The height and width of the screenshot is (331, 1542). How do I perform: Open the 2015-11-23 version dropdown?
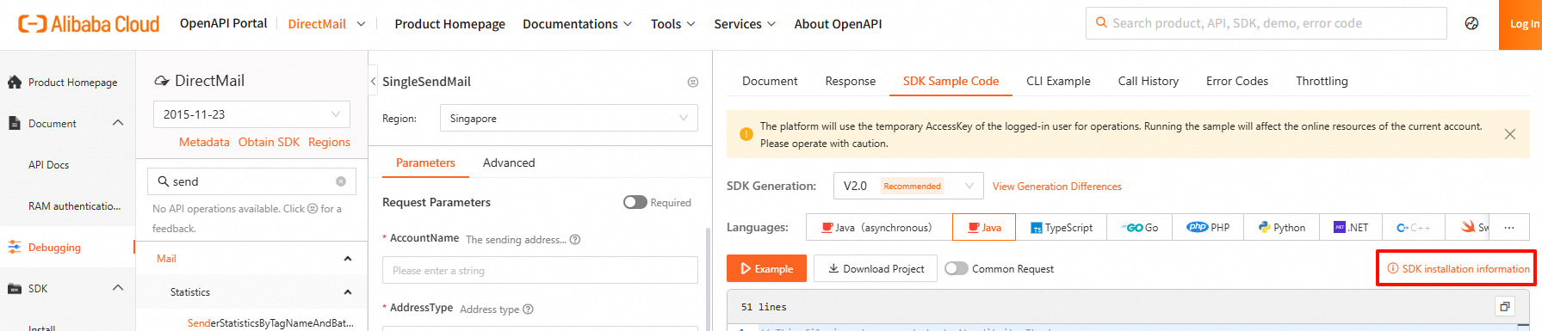pyautogui.click(x=251, y=114)
